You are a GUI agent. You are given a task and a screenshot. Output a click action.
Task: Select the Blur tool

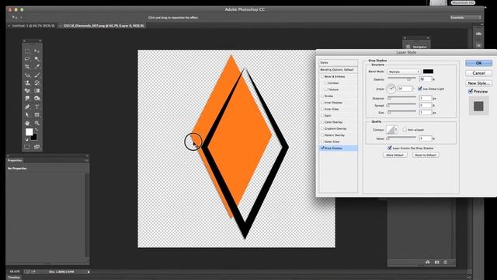27,99
